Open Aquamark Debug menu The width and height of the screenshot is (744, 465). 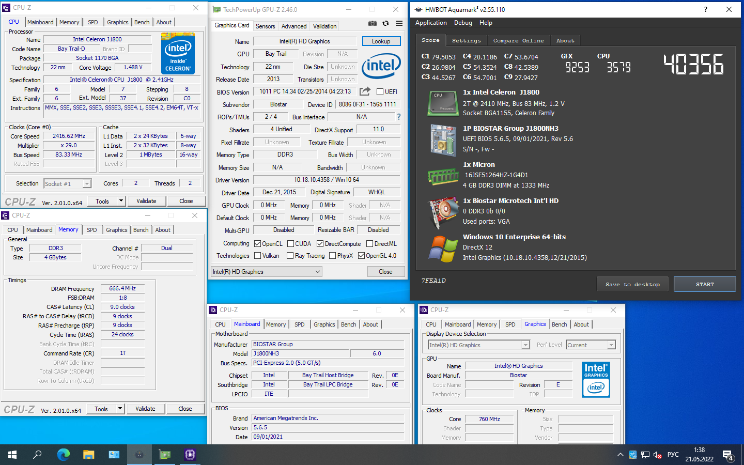463,23
